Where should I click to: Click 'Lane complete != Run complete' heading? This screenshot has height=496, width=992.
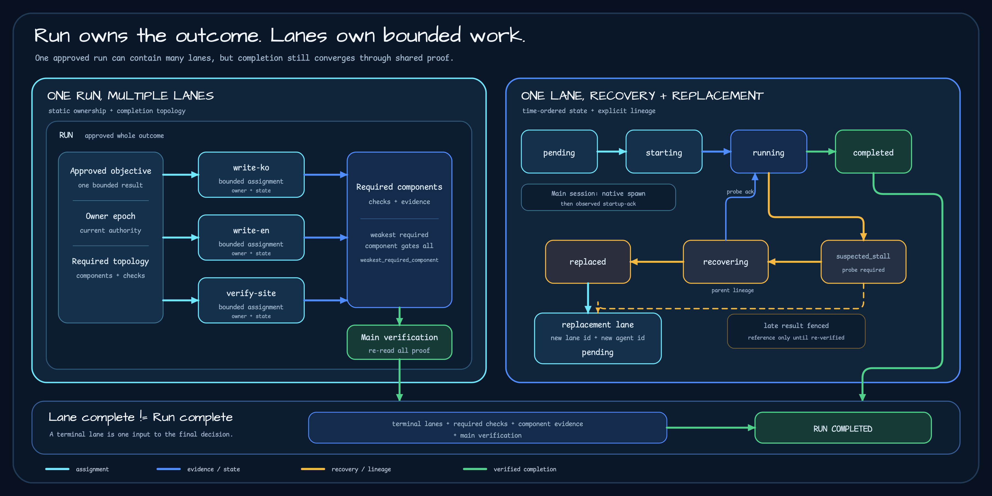click(141, 417)
